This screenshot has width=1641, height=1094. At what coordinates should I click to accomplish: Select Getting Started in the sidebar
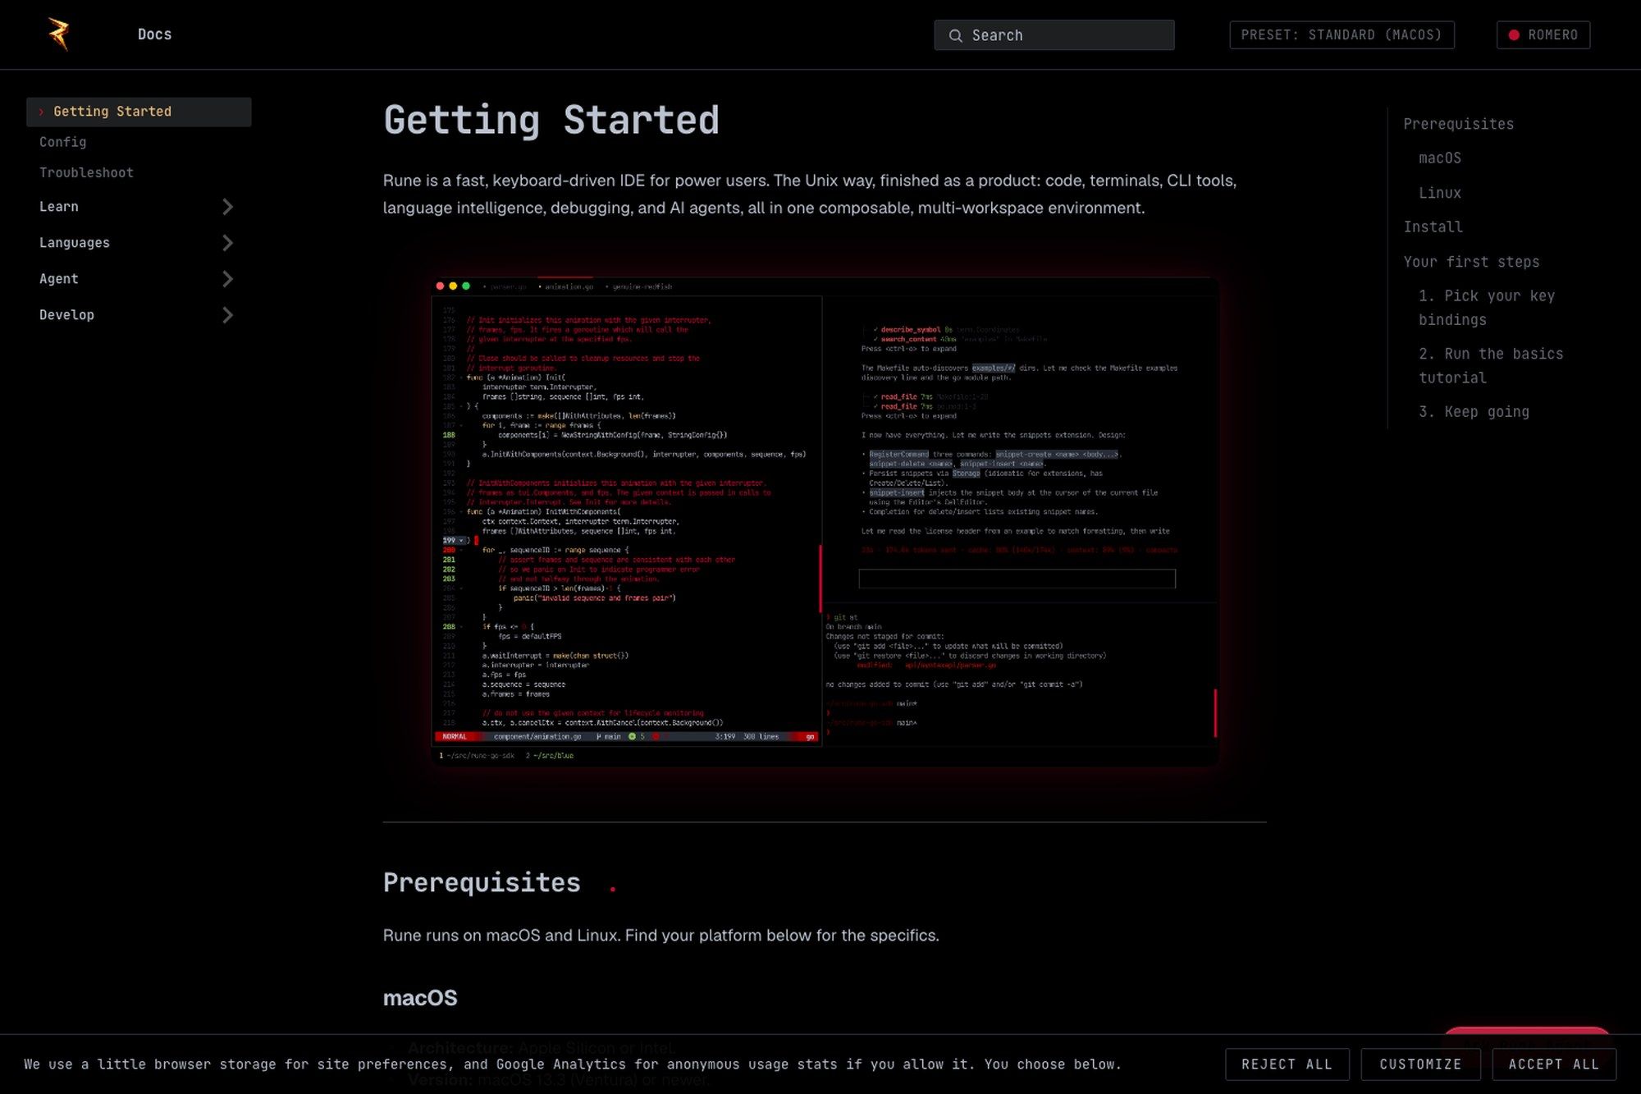[139, 112]
